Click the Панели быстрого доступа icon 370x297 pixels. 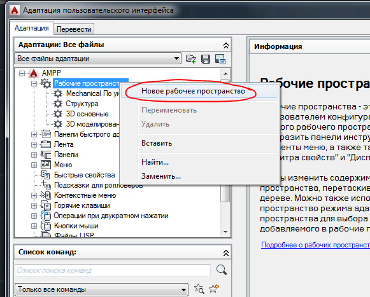[x=46, y=134]
